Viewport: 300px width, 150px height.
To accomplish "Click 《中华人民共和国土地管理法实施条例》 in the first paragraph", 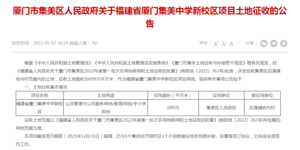I will [132, 63].
